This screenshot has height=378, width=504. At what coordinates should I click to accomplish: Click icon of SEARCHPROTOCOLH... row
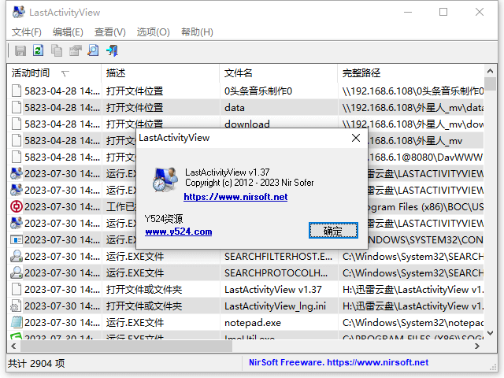tap(17, 273)
